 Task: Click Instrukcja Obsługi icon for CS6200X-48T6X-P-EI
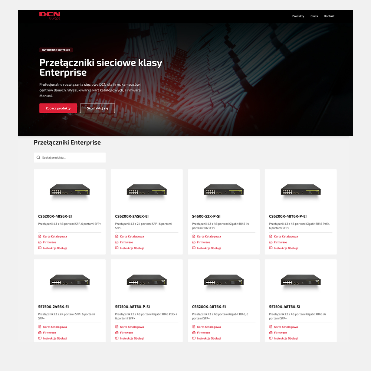[271, 248]
